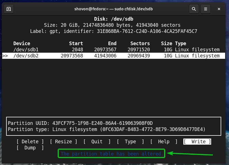Select the Delete option in cfdisk

tap(30, 142)
